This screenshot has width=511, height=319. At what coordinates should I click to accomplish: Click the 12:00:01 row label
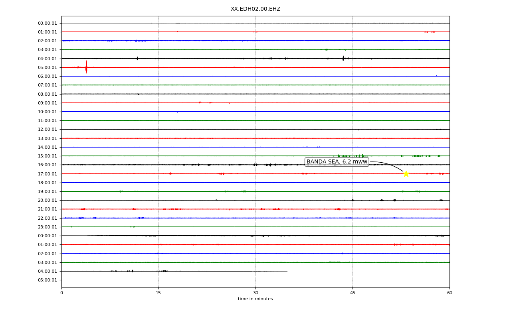[x=48, y=129]
